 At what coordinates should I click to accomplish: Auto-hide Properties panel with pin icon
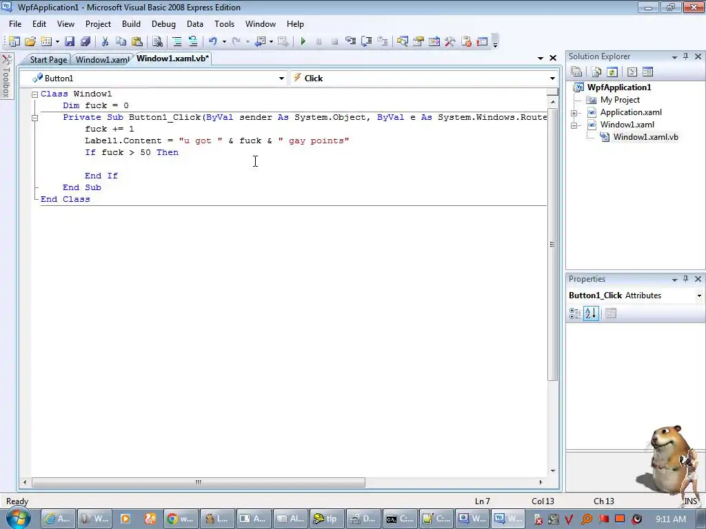point(686,279)
